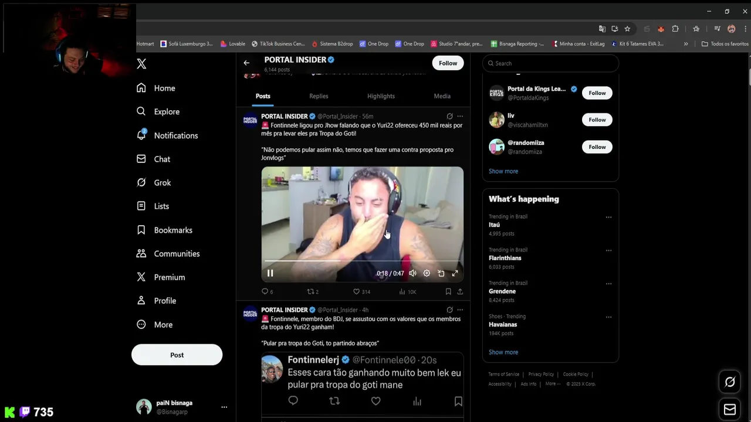
Task: Open Grok in the sidebar
Action: point(154,182)
